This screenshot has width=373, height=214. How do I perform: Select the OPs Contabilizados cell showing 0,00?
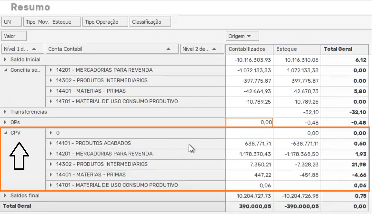coord(250,122)
